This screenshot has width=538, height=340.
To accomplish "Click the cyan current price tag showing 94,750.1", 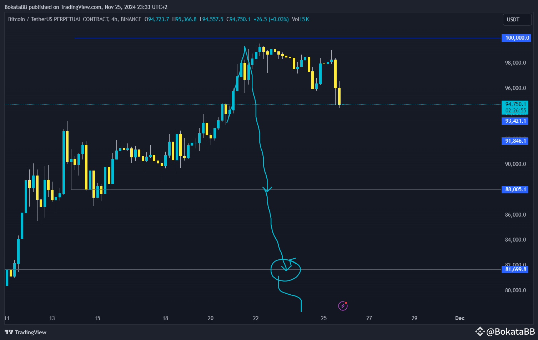I will (515, 105).
